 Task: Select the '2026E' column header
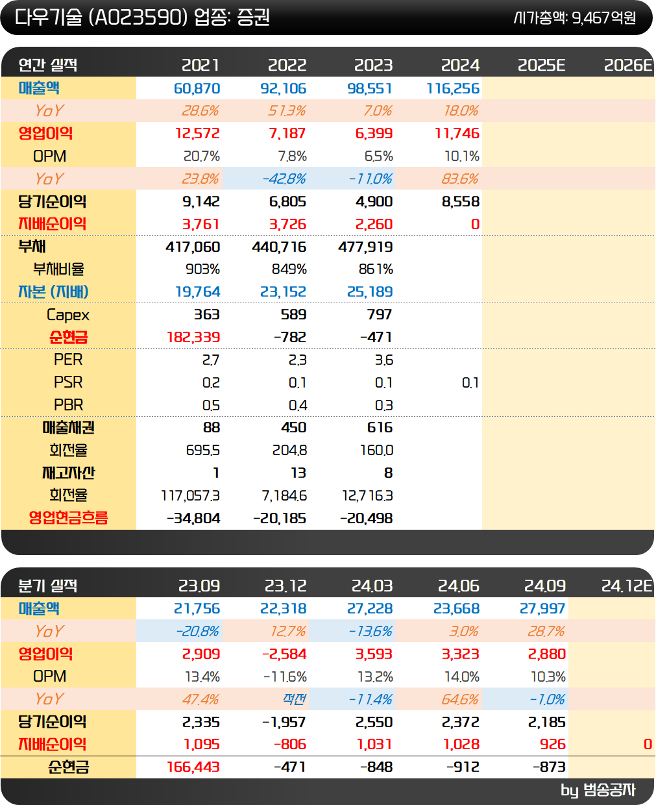[x=628, y=65]
